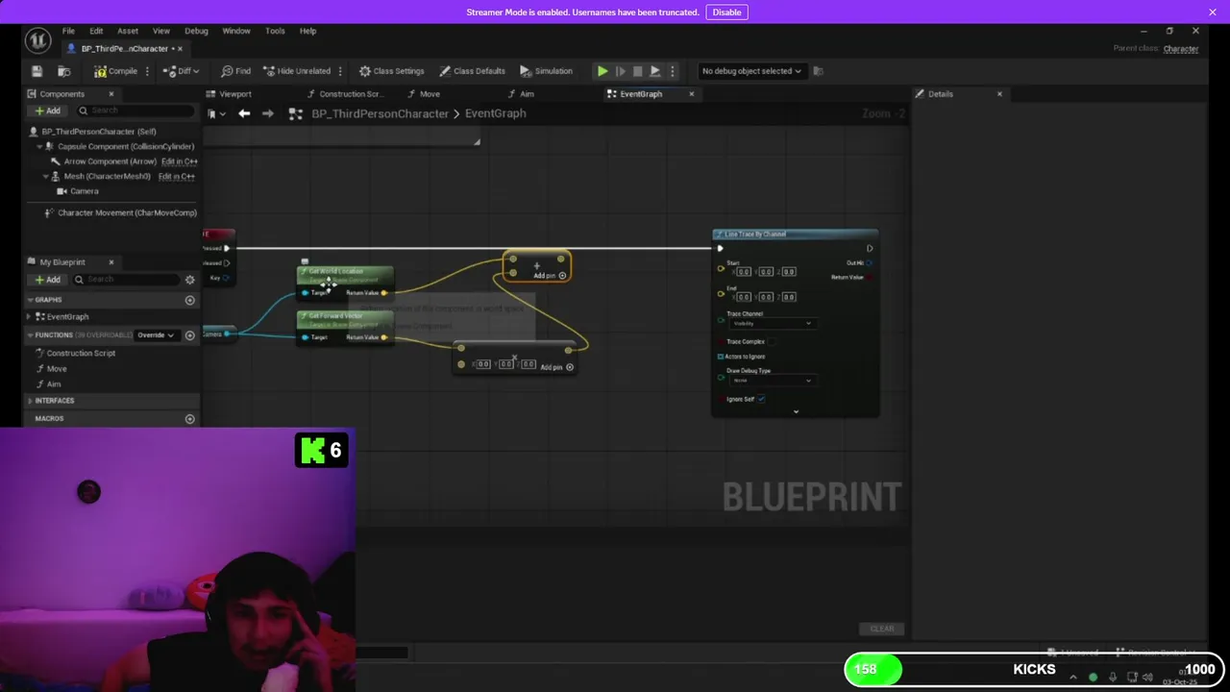
Task: Open the Edit menu
Action: (96, 31)
